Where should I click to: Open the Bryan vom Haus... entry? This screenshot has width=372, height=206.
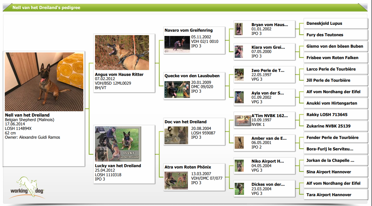[x=270, y=25]
